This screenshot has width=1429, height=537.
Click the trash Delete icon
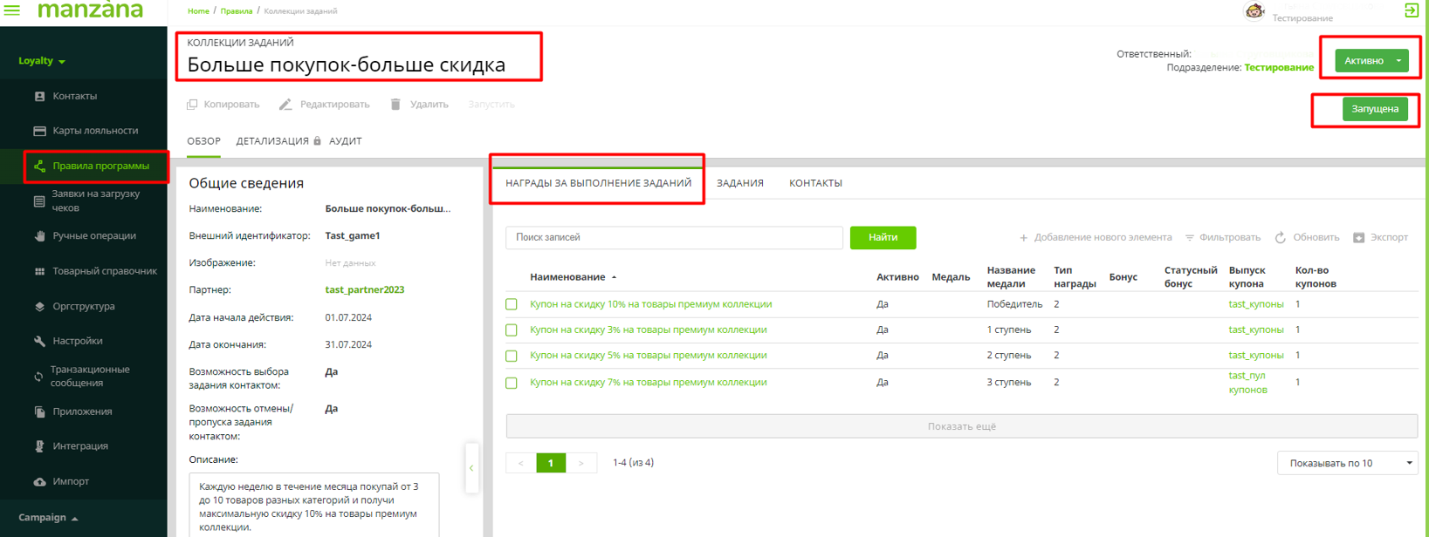[395, 105]
